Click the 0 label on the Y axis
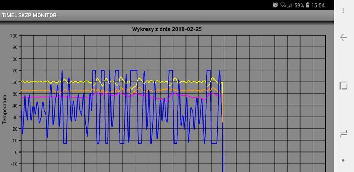 tap(16, 152)
